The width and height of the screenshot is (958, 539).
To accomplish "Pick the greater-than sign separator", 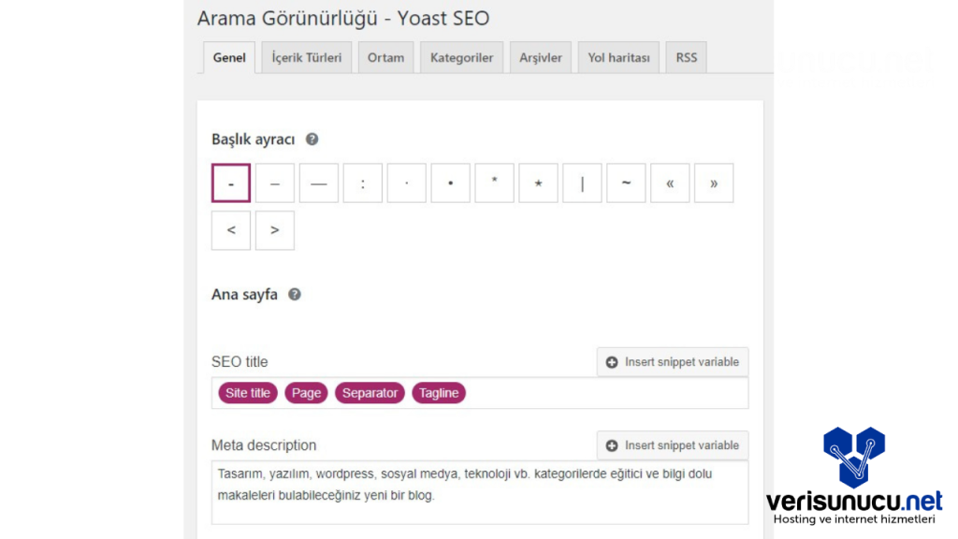I will click(275, 230).
